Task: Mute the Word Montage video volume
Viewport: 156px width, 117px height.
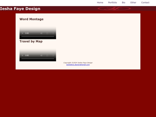Action: [x=42, y=33]
